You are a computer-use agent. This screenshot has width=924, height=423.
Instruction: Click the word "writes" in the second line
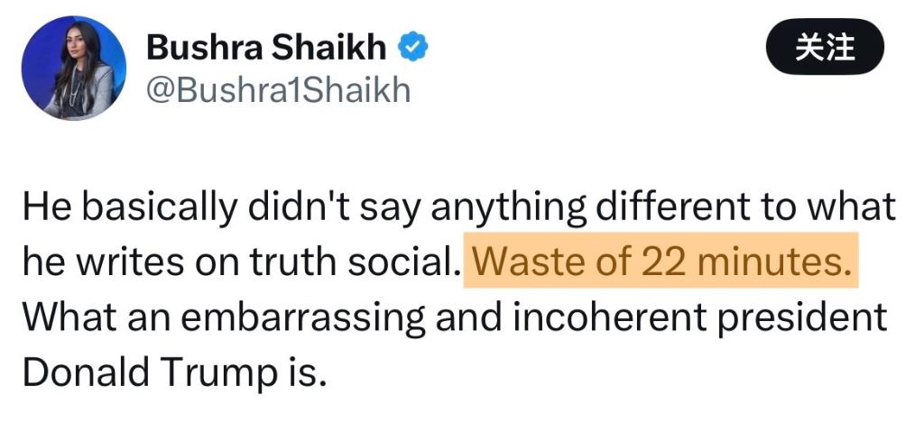(123, 262)
